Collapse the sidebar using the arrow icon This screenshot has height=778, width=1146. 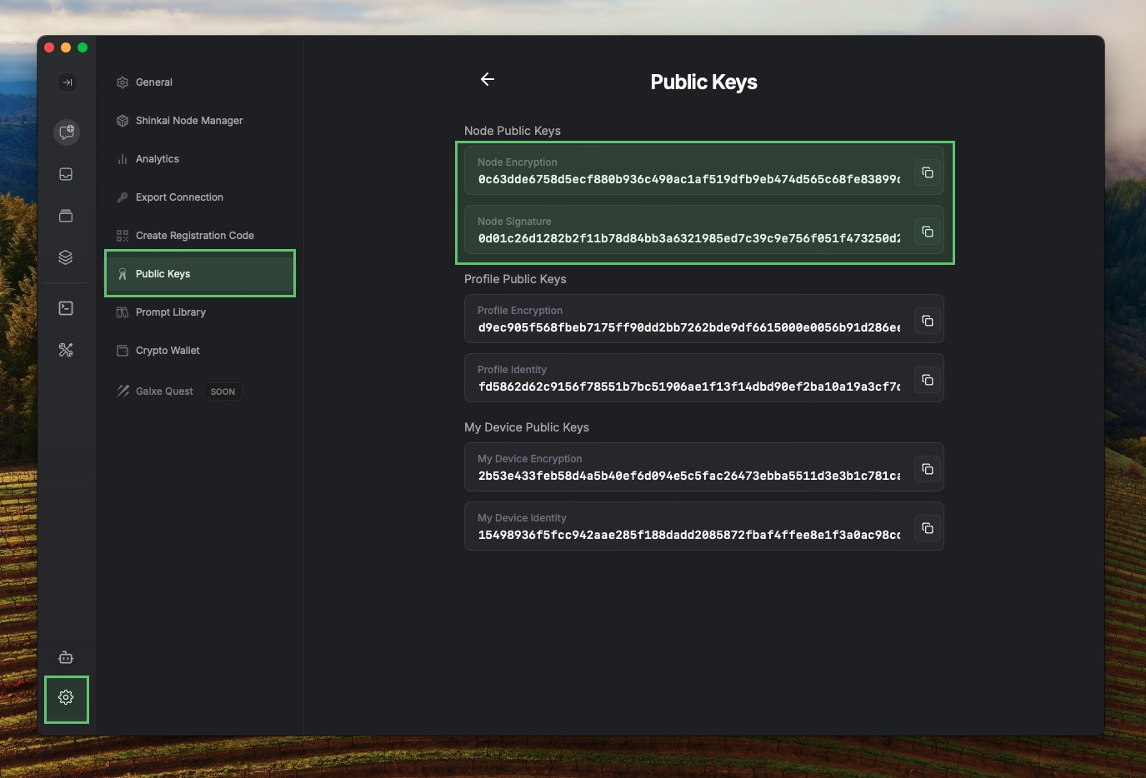tap(67, 82)
